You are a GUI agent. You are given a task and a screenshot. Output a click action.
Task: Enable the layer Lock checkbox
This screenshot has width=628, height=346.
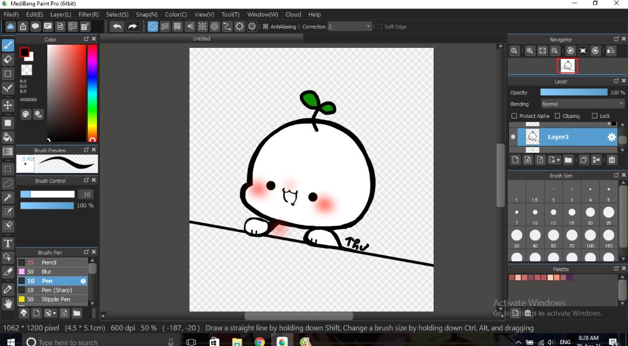(x=594, y=116)
